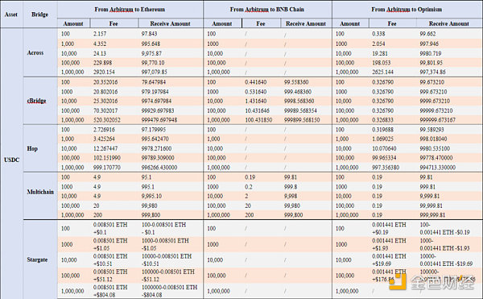
Task: Click the From Arbitrum to BNB Chain header
Action: coord(267,10)
